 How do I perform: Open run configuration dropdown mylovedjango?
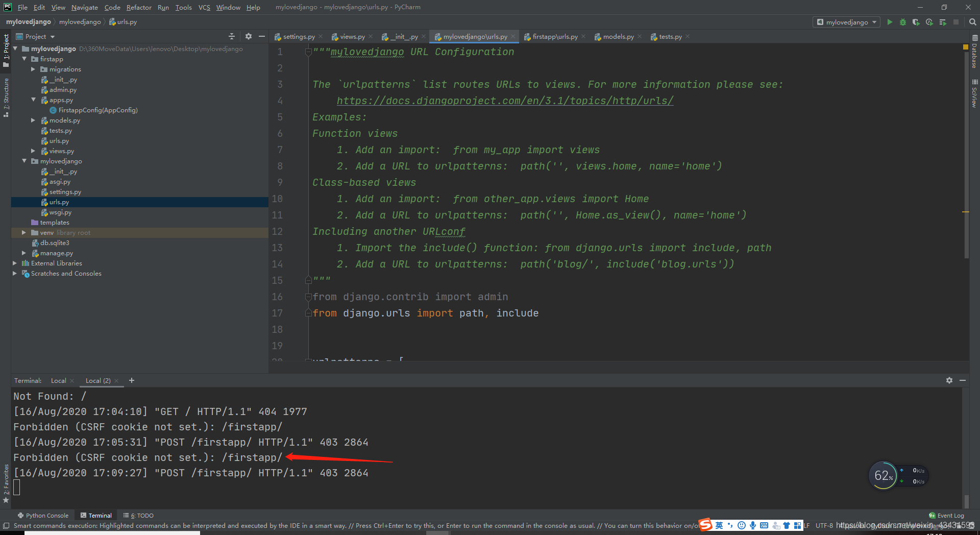pyautogui.click(x=846, y=22)
